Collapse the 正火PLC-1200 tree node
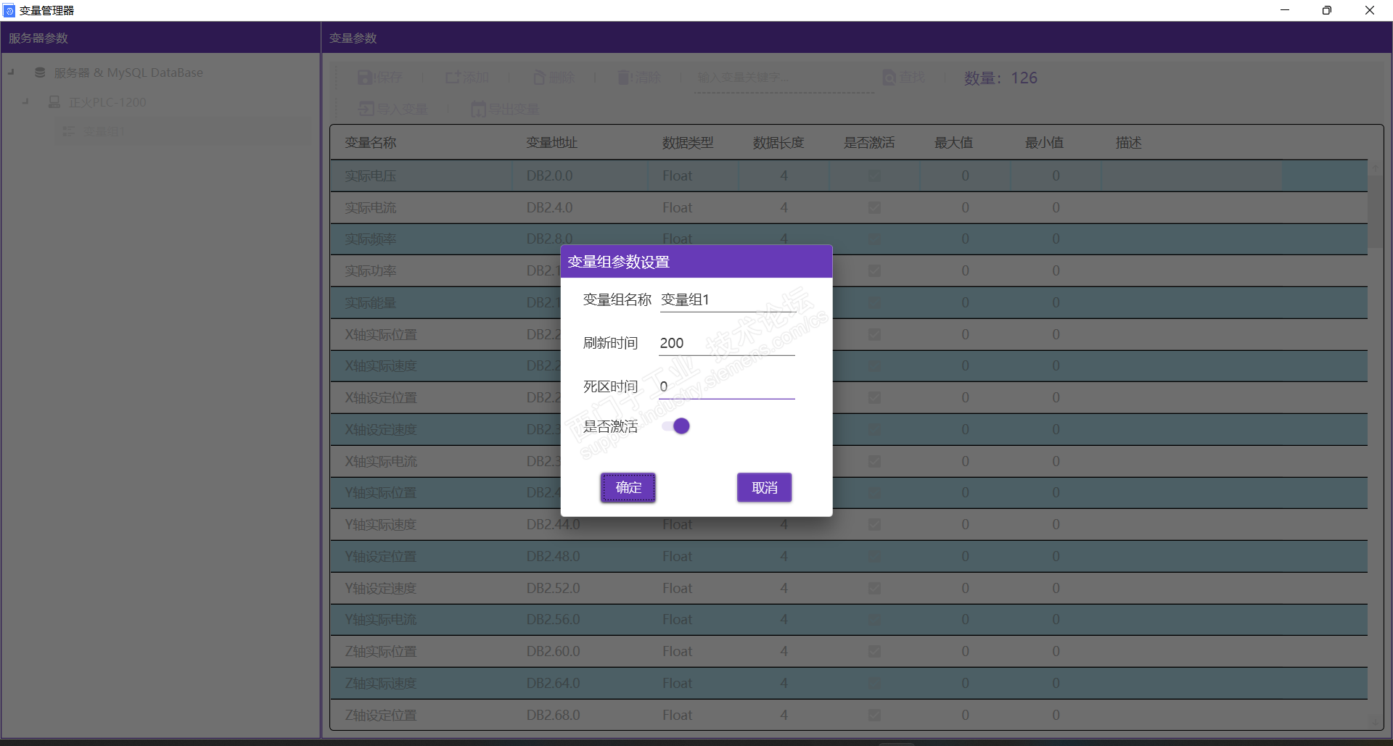Viewport: 1393px width, 746px height. (25, 101)
